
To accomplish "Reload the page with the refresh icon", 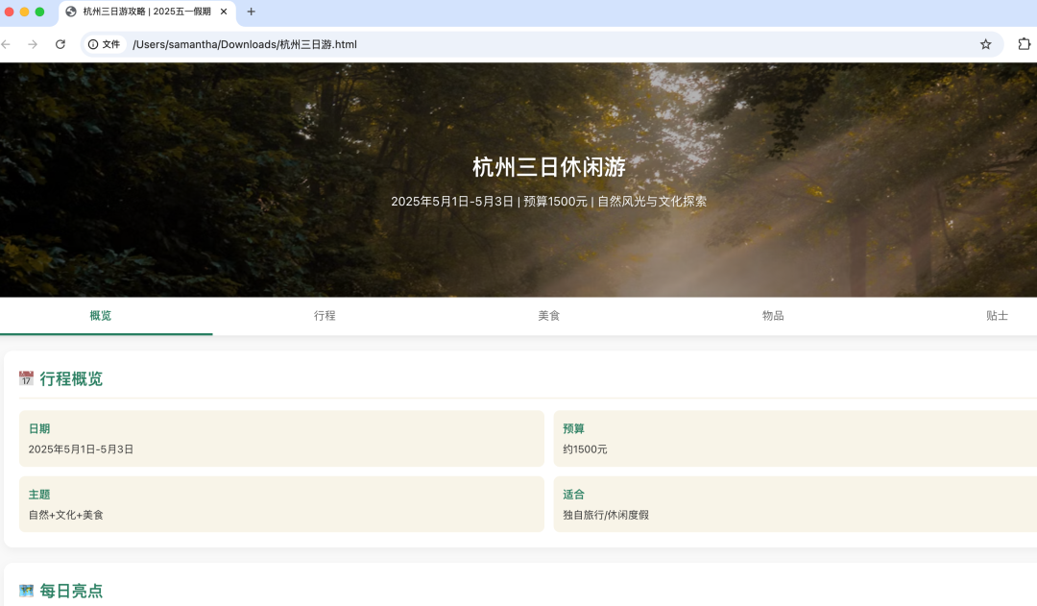I will point(60,44).
